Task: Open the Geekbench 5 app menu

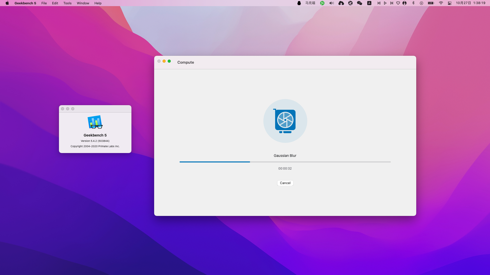Action: click(25, 3)
